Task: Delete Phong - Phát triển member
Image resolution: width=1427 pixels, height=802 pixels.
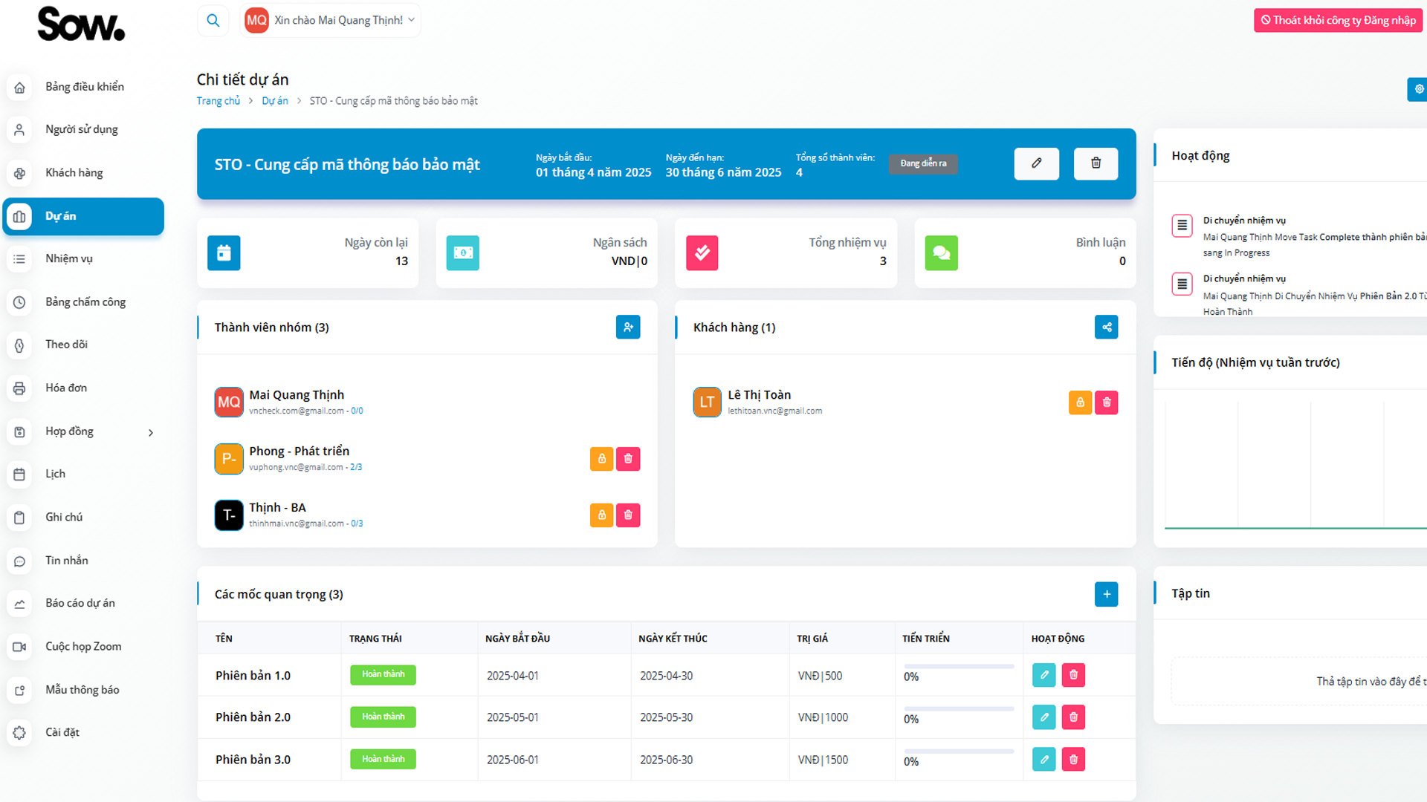Action: [x=628, y=459]
